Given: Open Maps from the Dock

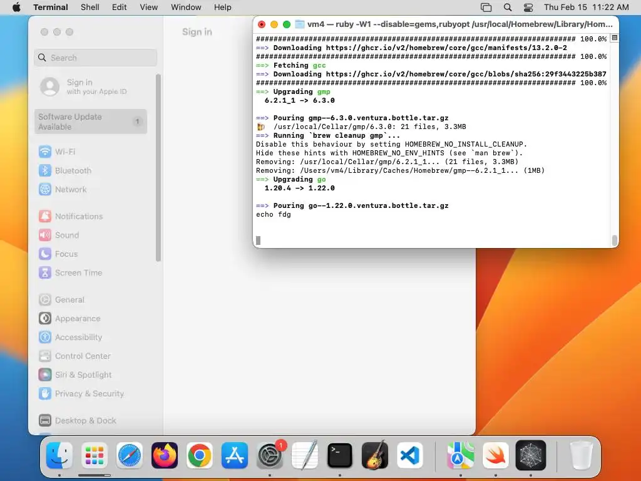Looking at the screenshot, I should coord(460,455).
